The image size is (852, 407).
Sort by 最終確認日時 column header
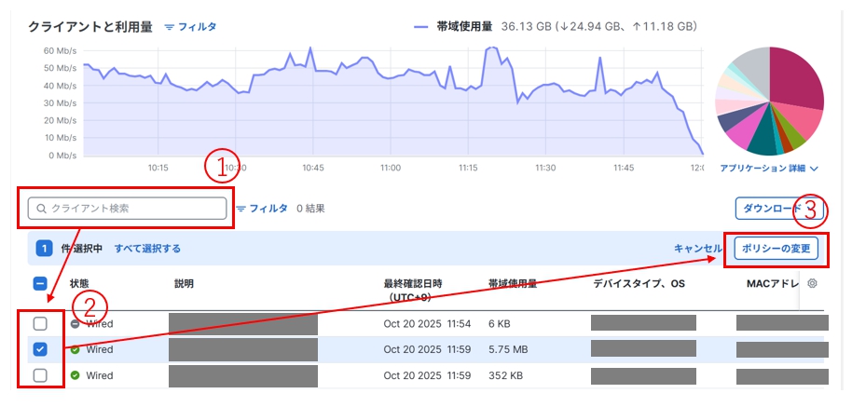point(412,283)
